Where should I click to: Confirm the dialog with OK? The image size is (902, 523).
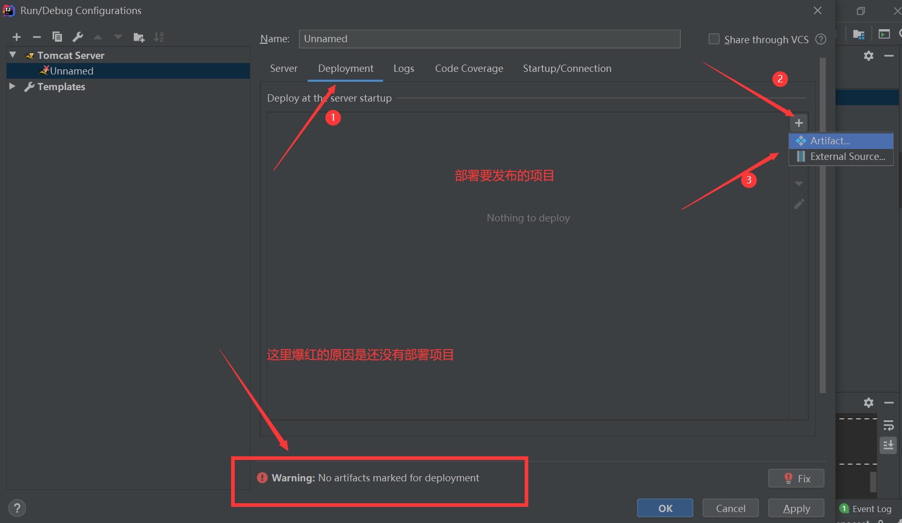(665, 508)
